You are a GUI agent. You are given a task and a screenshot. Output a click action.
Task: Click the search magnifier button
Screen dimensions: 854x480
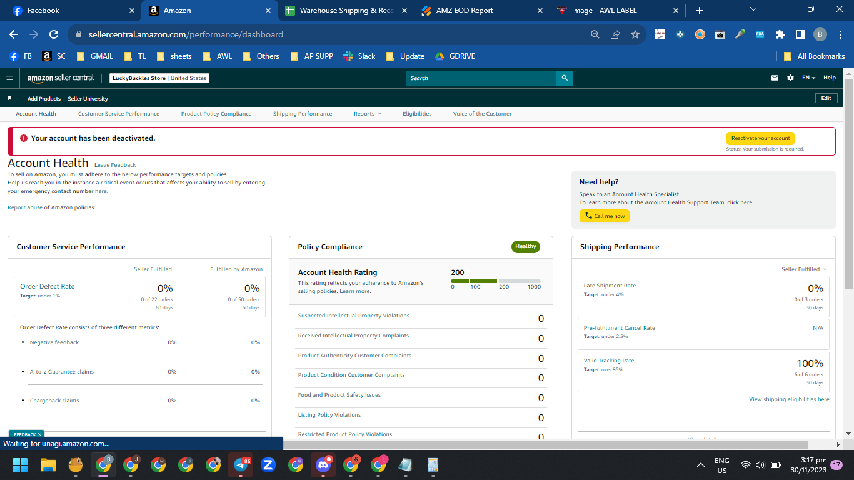pyautogui.click(x=565, y=78)
